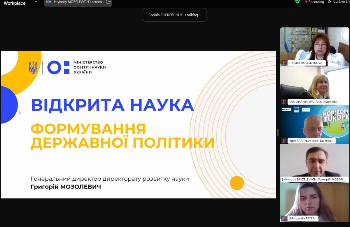350x227 pixels.
Task: Click the Tetiana KOLESNYKOVA name label
Action: [306, 63]
